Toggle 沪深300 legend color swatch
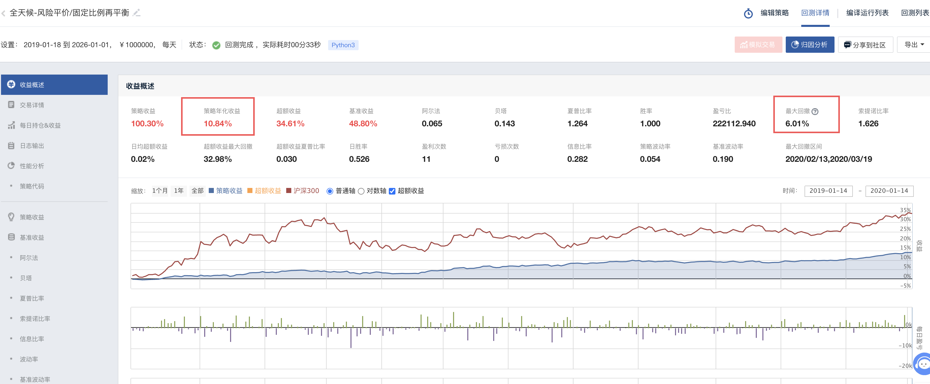Image resolution: width=930 pixels, height=384 pixels. coord(288,190)
